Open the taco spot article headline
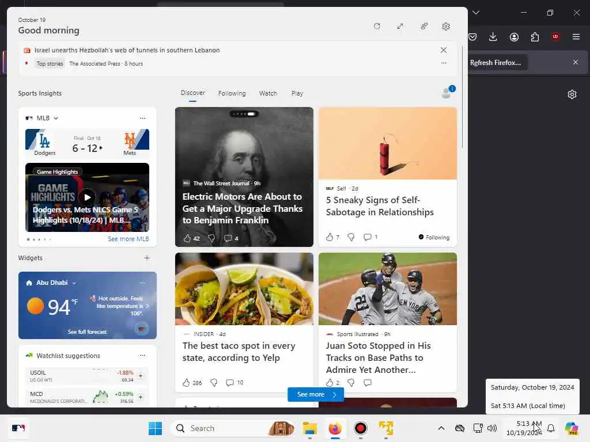 (x=239, y=352)
